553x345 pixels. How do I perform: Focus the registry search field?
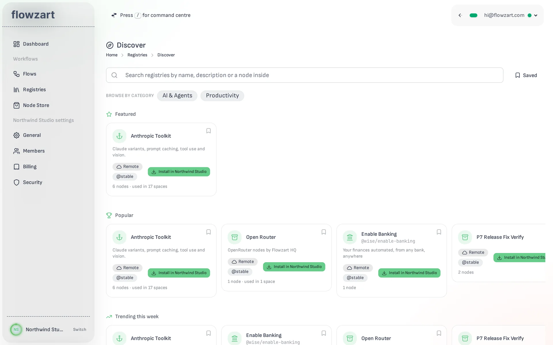click(305, 75)
